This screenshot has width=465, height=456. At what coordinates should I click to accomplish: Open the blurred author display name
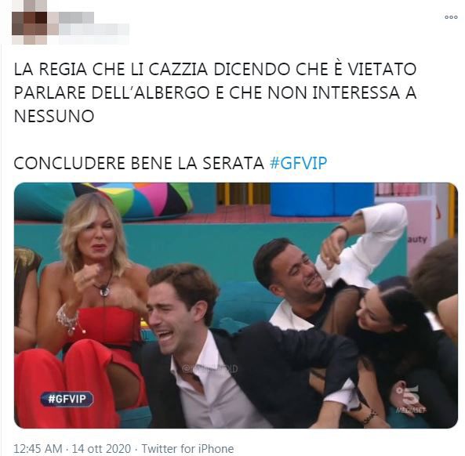76,17
